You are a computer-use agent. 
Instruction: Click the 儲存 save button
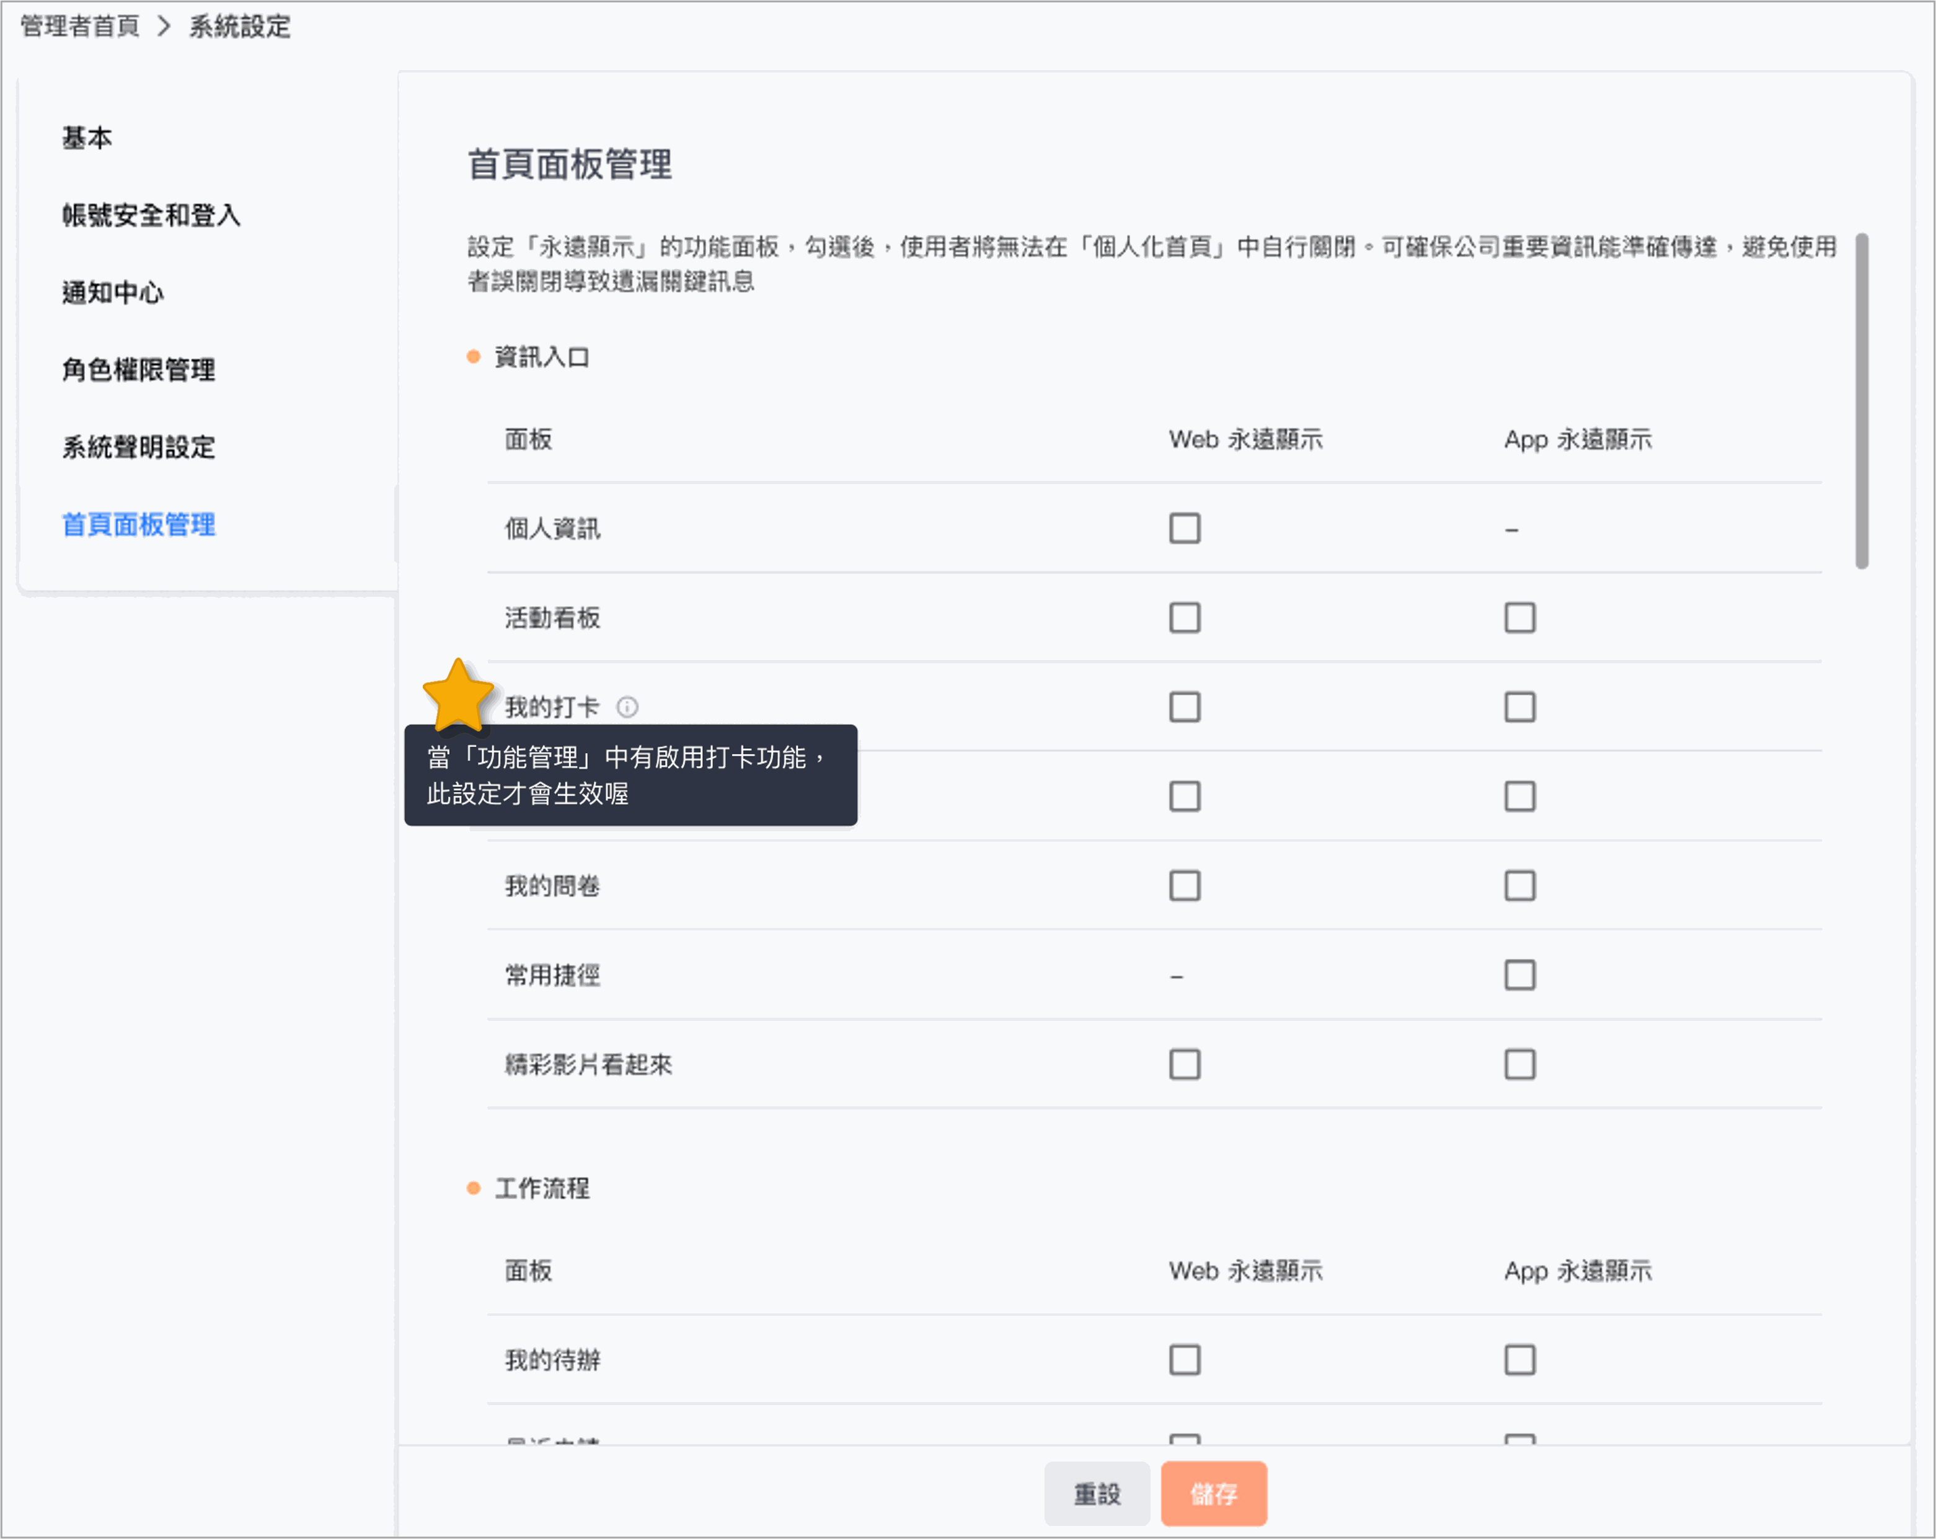pos(1213,1494)
